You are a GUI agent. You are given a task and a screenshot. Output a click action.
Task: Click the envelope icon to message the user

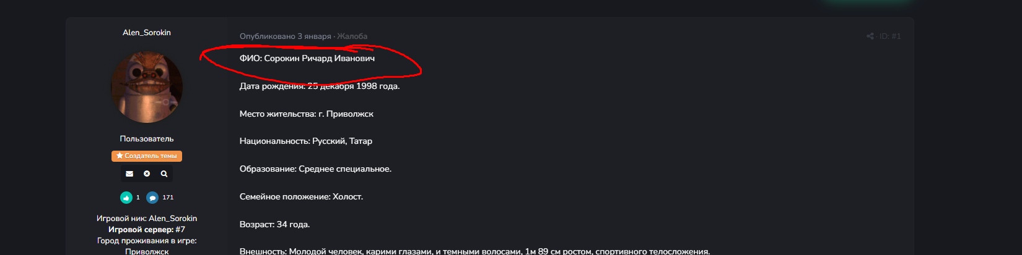(x=129, y=174)
